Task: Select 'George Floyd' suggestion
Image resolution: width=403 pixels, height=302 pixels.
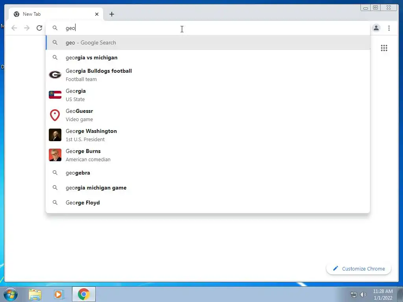Action: [x=208, y=203]
